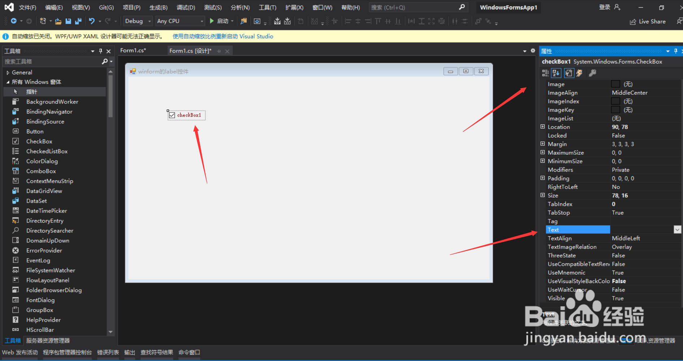The height and width of the screenshot is (361, 683).
Task: Select the Button control in toolbox
Action: click(35, 132)
